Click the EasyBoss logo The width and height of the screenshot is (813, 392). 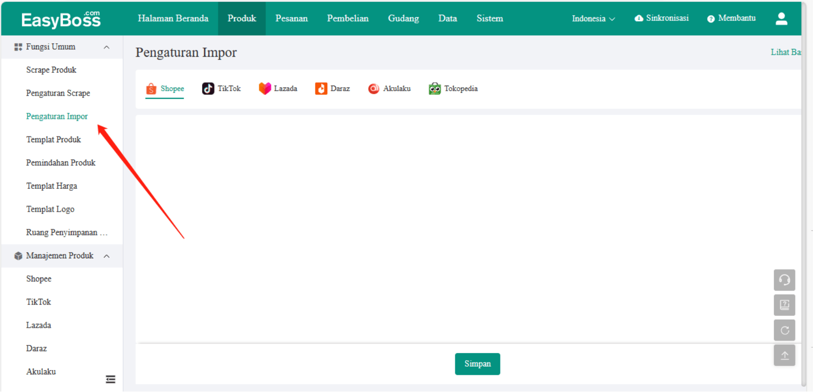tap(61, 19)
